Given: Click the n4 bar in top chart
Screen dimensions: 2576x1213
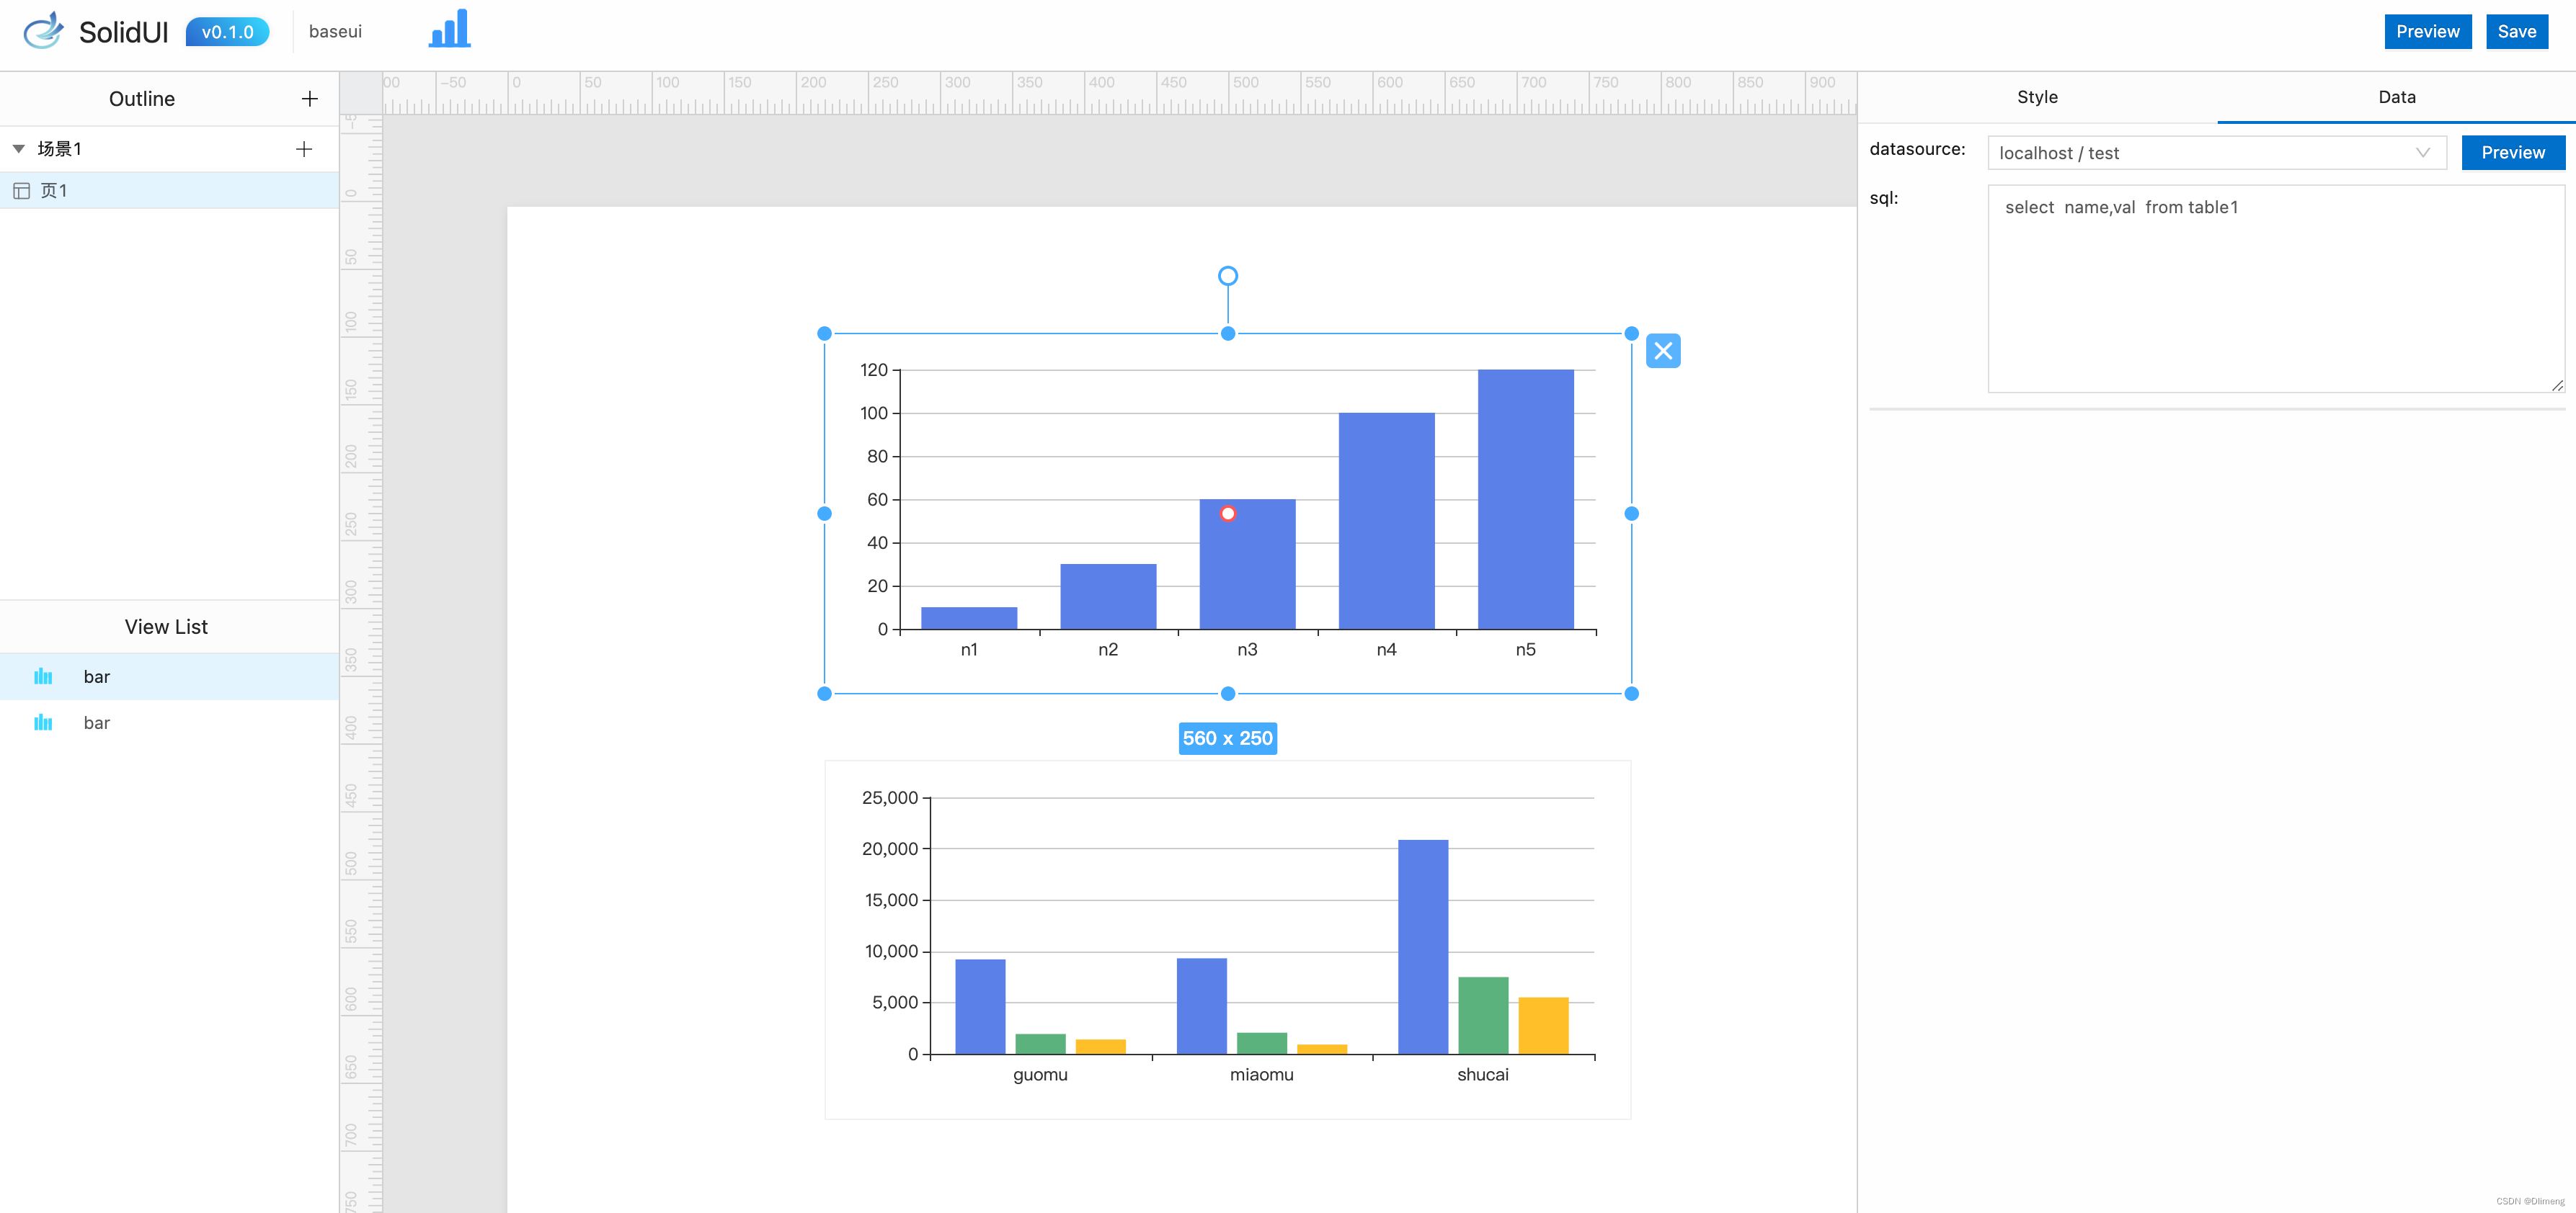Looking at the screenshot, I should 1386,521.
